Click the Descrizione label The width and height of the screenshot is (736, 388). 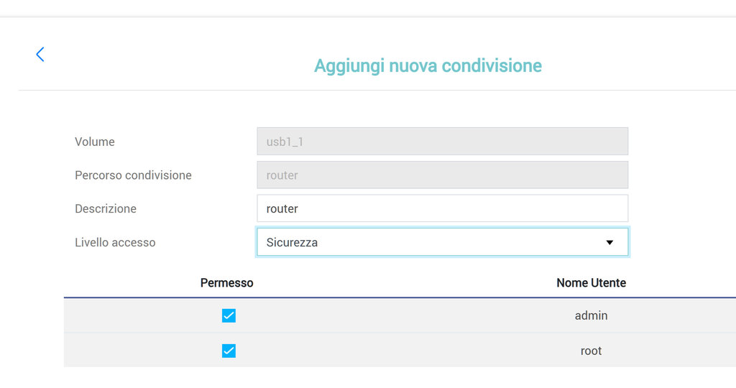coord(106,209)
